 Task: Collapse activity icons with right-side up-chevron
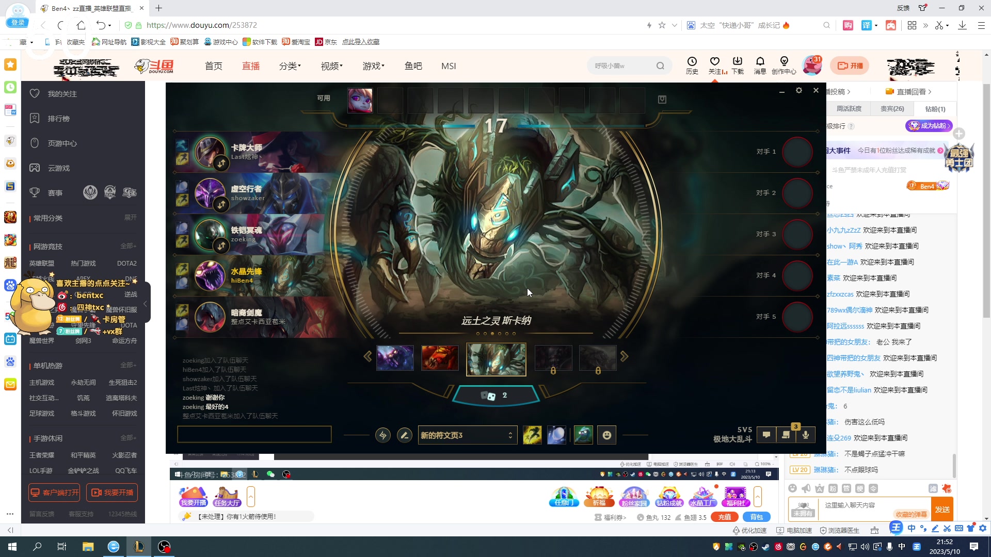(758, 497)
